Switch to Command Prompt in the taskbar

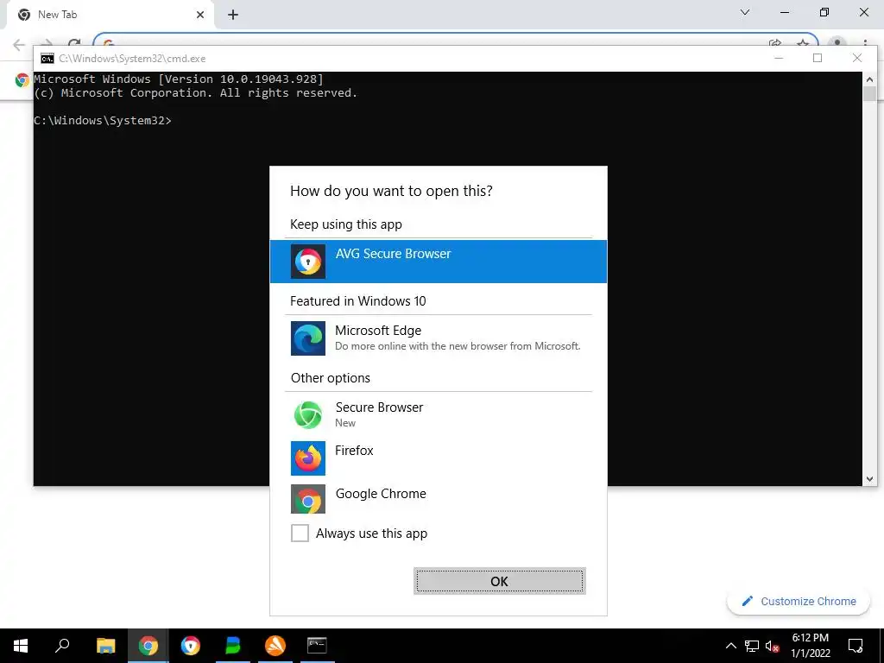point(317,646)
